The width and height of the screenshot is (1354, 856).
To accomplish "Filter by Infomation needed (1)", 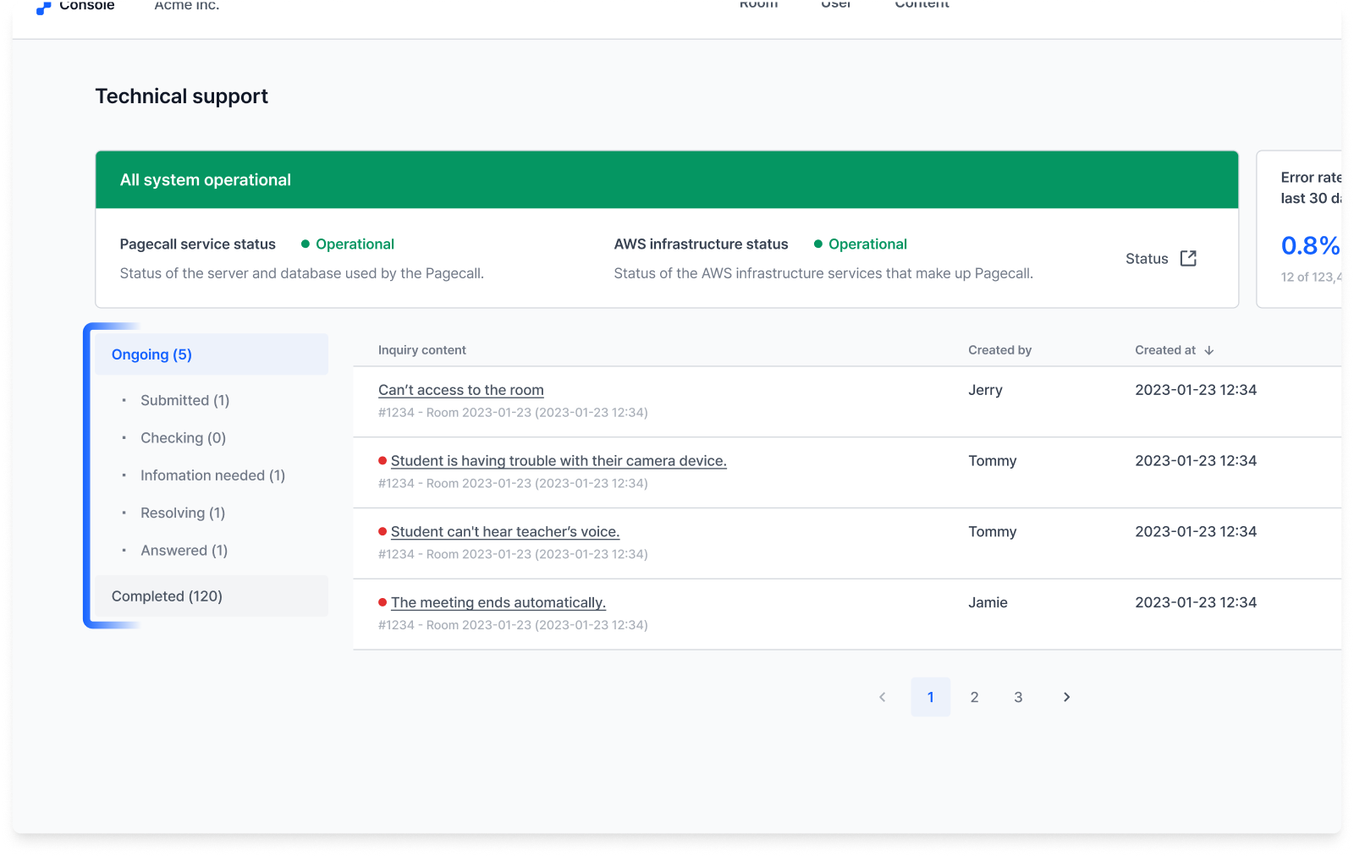I will point(212,475).
